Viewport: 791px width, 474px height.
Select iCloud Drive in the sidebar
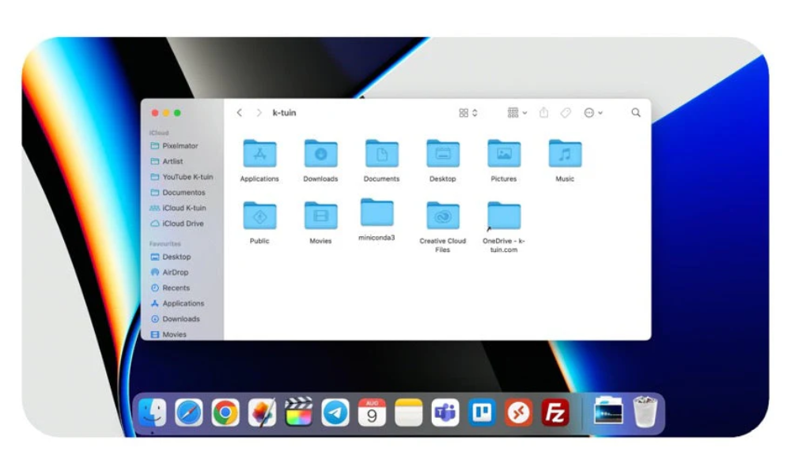(x=182, y=224)
